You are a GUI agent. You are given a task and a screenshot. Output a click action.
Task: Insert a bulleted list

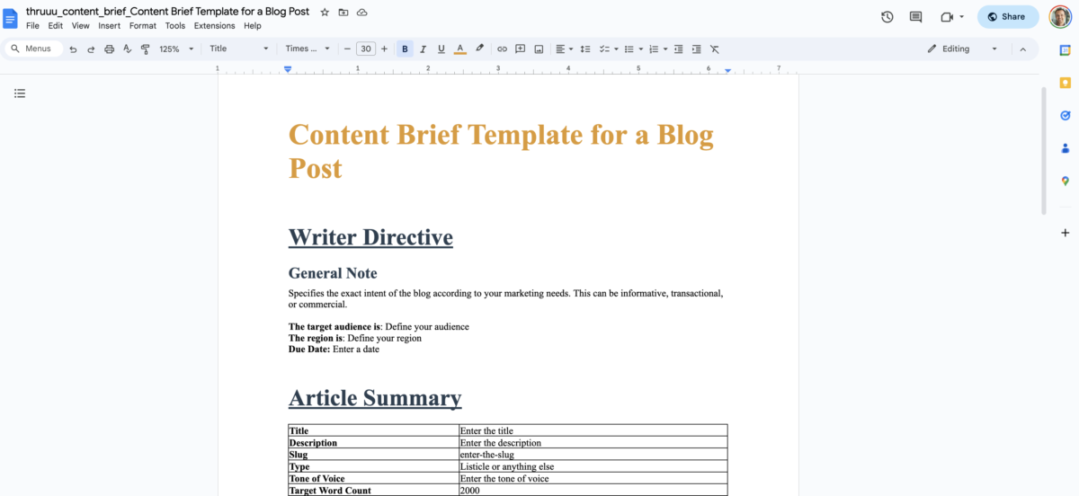(x=629, y=49)
